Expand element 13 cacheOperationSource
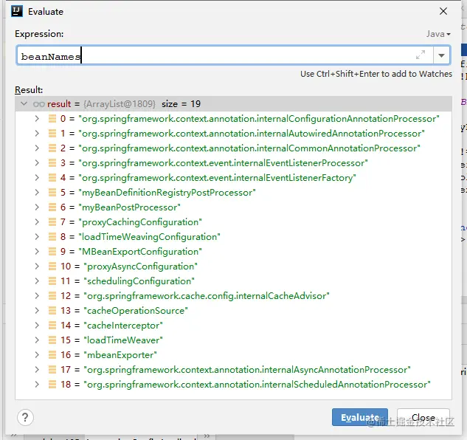 [x=37, y=310]
